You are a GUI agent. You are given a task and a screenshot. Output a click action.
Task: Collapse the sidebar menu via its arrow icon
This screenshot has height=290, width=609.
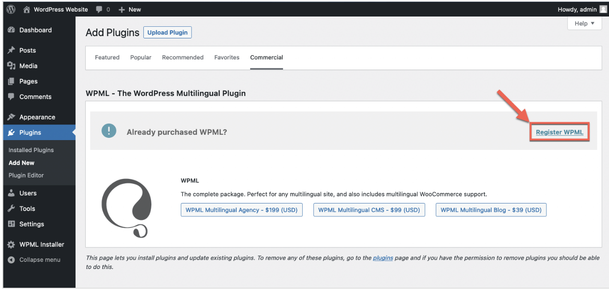[x=11, y=260]
